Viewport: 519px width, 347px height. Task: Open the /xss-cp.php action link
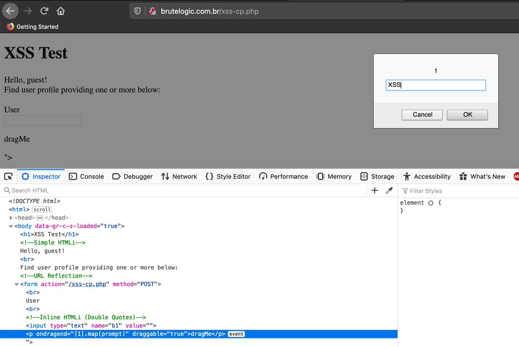pos(87,284)
